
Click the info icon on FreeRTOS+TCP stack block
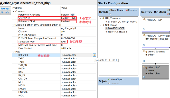[144, 29]
